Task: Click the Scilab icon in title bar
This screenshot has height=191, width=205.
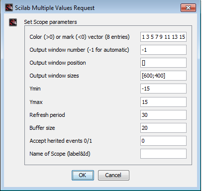Action: point(9,7)
